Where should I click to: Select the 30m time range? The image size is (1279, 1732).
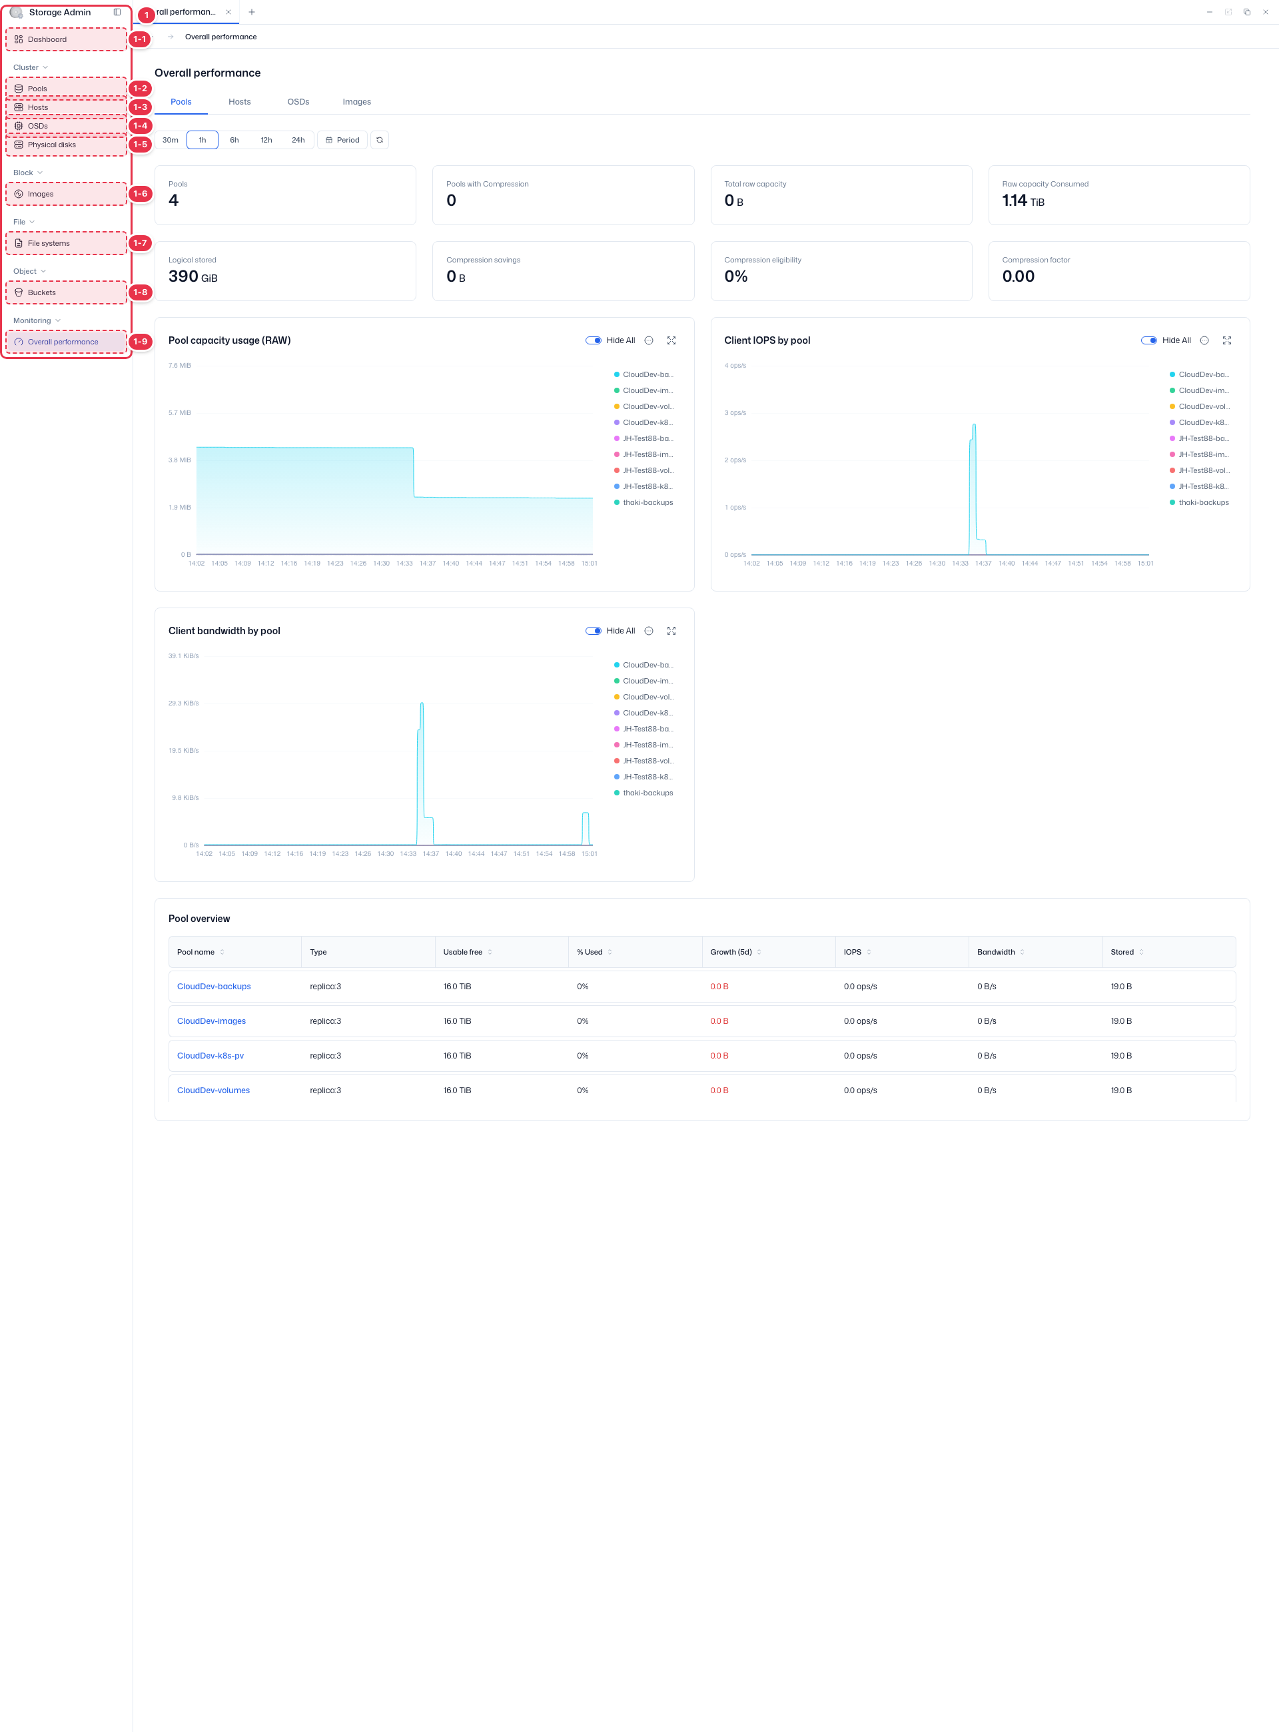(x=171, y=140)
